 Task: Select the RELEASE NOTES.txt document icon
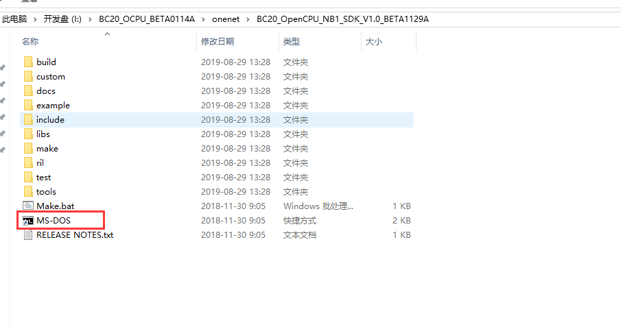(28, 234)
